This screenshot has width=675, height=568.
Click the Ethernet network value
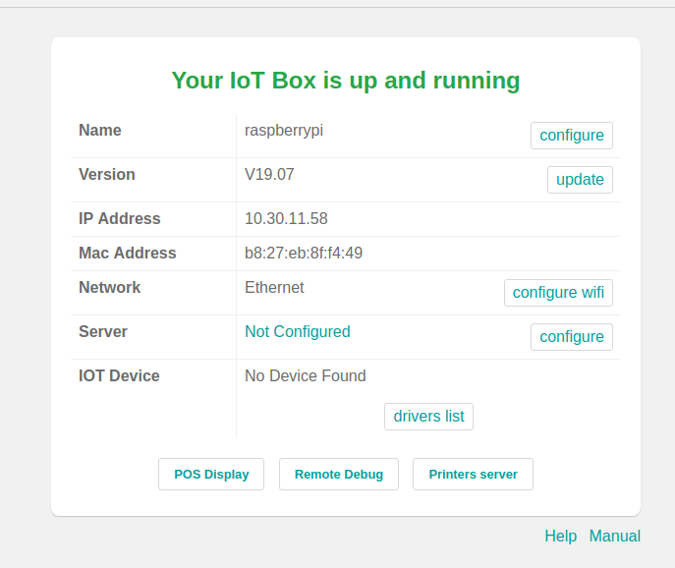click(x=274, y=287)
